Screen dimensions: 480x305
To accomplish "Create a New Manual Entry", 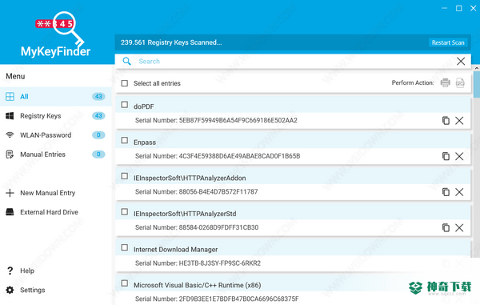I will point(56,193).
